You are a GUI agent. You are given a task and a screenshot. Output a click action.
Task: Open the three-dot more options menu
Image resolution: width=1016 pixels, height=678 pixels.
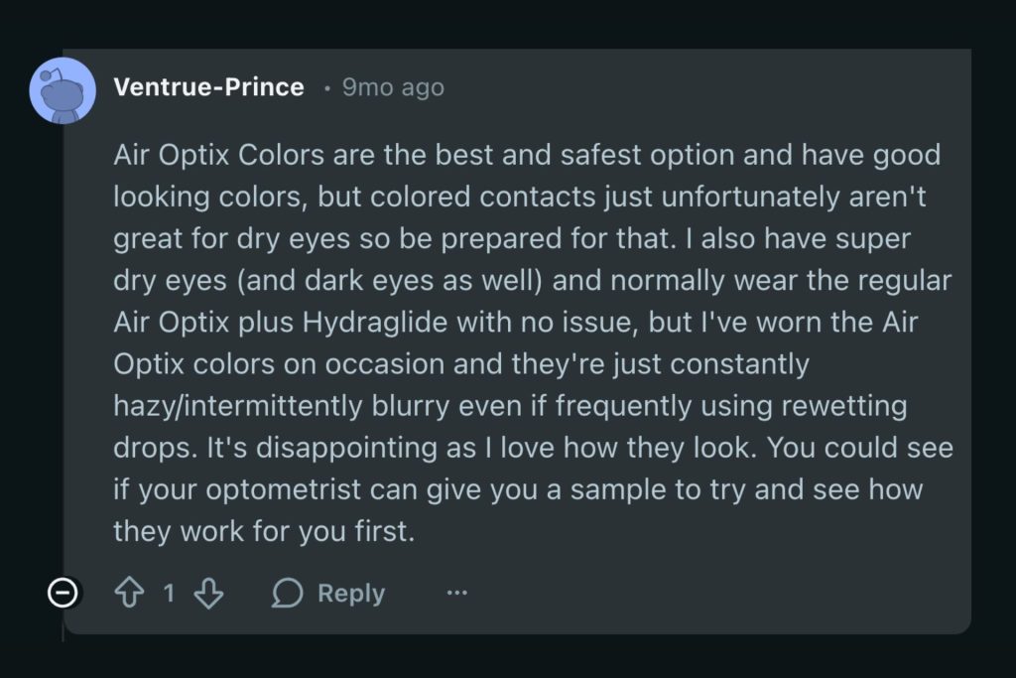(456, 594)
